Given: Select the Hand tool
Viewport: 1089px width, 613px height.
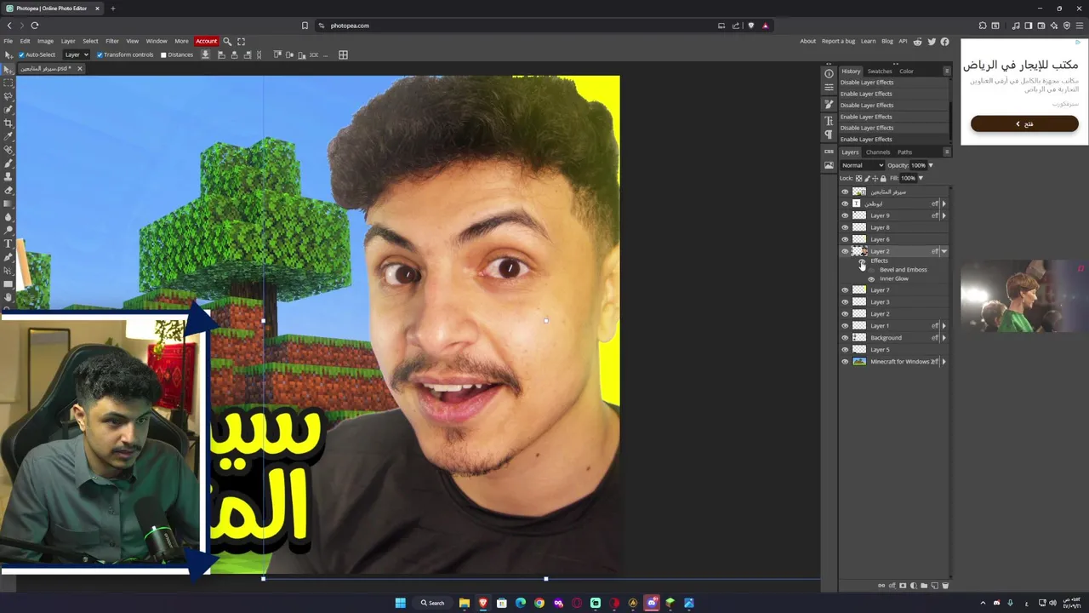Looking at the screenshot, I should pos(9,297).
